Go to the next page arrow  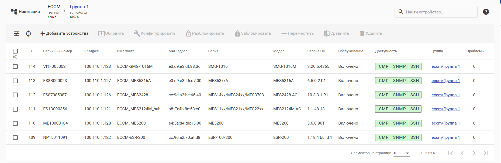point(474,153)
